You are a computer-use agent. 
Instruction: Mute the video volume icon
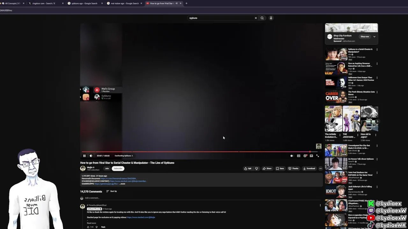pyautogui.click(x=91, y=156)
